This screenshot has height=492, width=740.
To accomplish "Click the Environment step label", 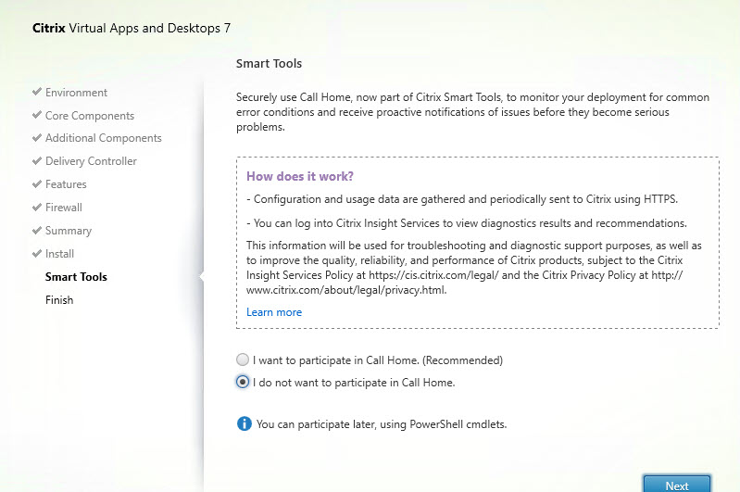I will coord(76,93).
